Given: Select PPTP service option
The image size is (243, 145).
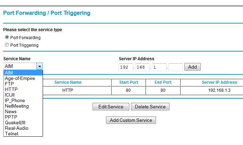Looking at the screenshot, I should (x=23, y=117).
